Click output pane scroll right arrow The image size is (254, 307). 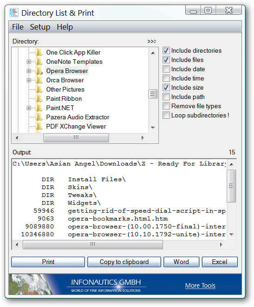tap(221, 245)
